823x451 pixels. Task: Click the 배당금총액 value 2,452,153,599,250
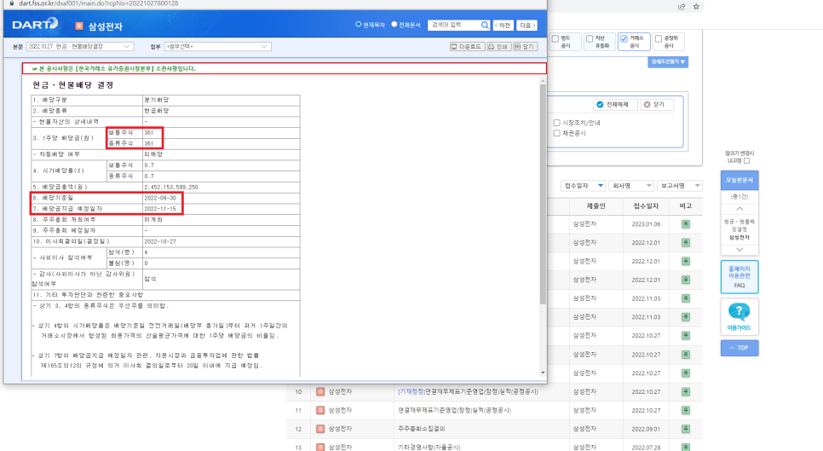click(171, 187)
